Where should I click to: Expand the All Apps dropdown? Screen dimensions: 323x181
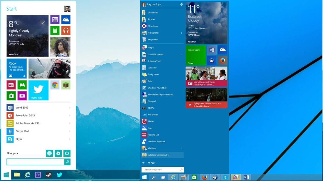tap(12, 153)
